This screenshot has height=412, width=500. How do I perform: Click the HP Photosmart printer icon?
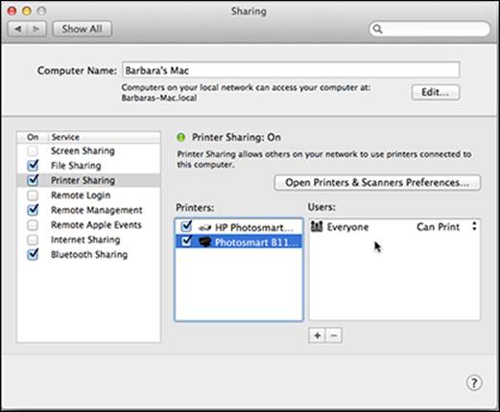click(x=204, y=228)
